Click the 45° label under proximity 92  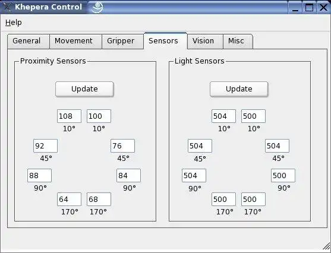pos(46,158)
